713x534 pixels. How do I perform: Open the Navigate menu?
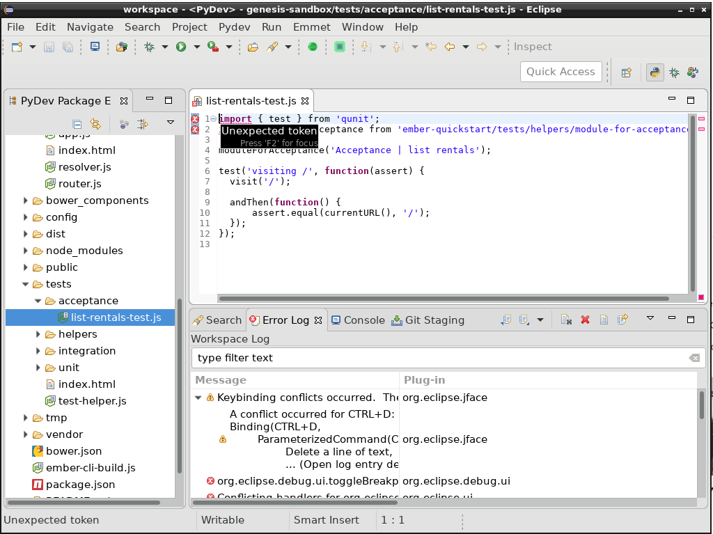tap(90, 27)
